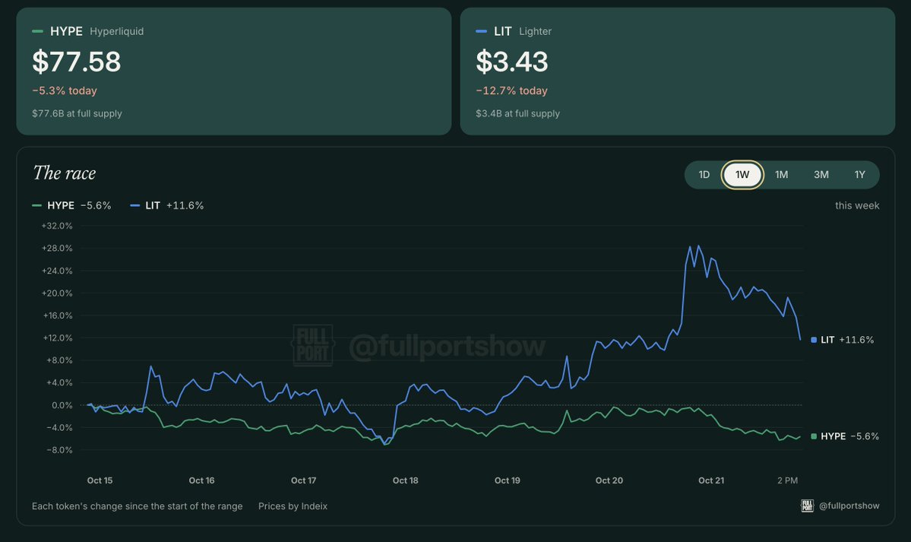Select the 1D time range tab
The width and height of the screenshot is (911, 542).
pos(704,175)
